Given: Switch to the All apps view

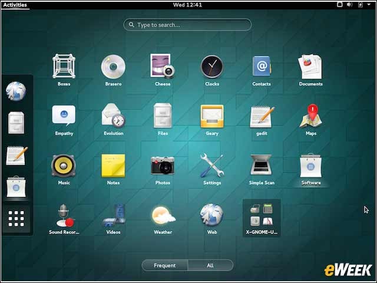Looking at the screenshot, I should pyautogui.click(x=210, y=265).
